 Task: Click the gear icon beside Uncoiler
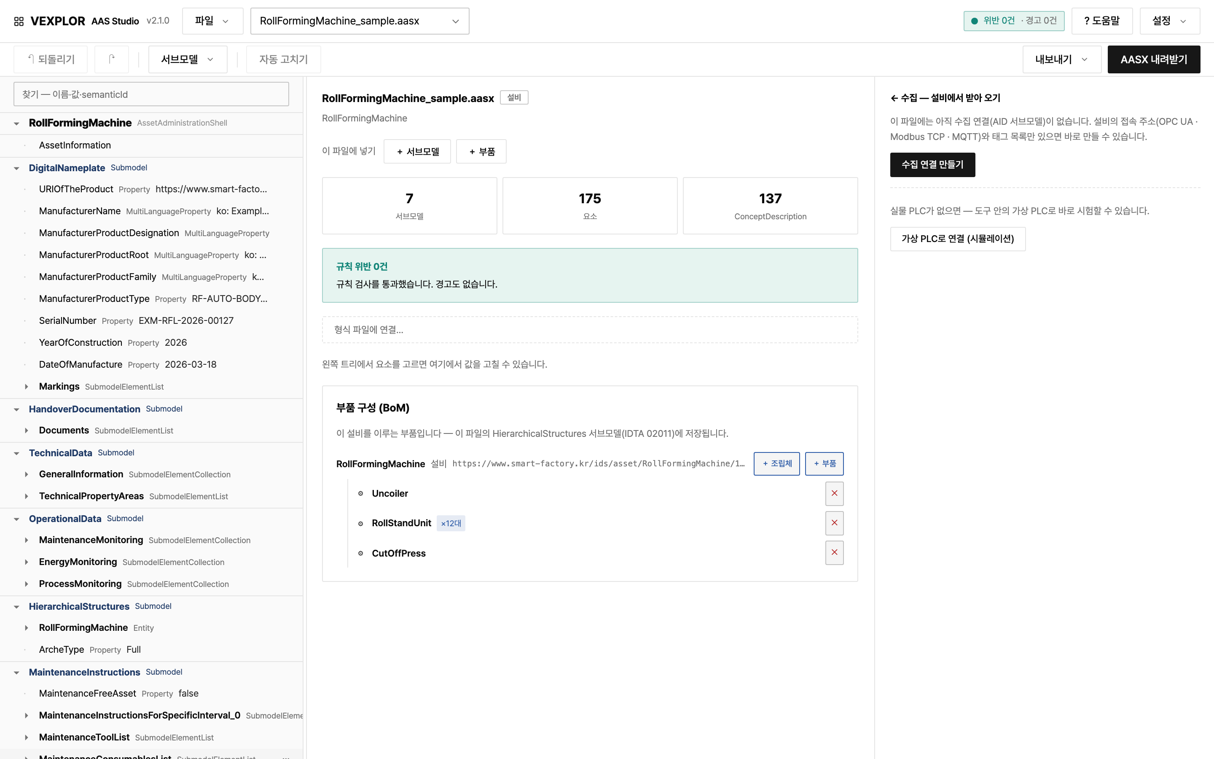click(360, 493)
